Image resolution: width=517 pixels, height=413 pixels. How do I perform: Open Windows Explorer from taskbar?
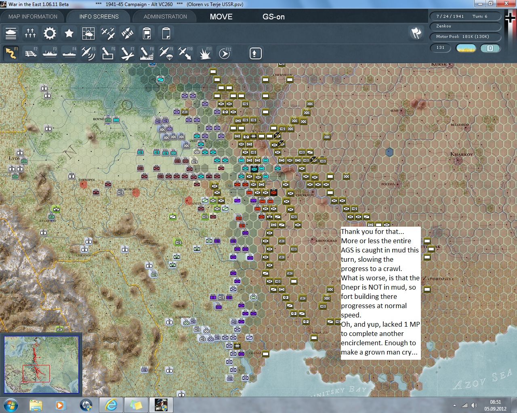[x=36, y=405]
